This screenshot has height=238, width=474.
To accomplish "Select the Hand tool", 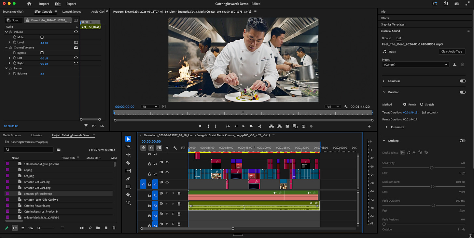I will point(128,194).
